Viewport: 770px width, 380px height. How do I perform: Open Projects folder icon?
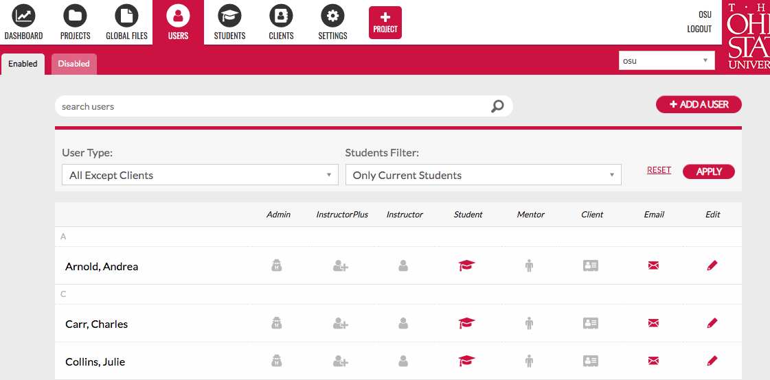click(x=75, y=16)
